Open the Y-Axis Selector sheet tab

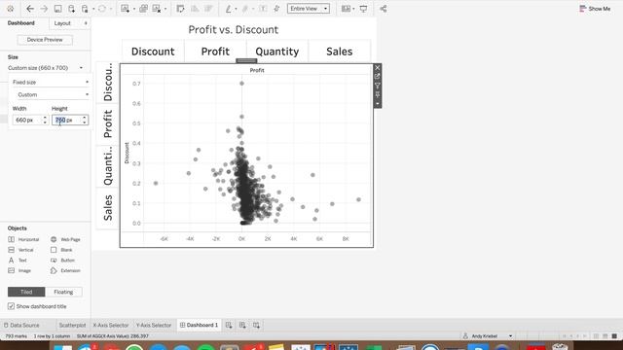click(x=154, y=325)
